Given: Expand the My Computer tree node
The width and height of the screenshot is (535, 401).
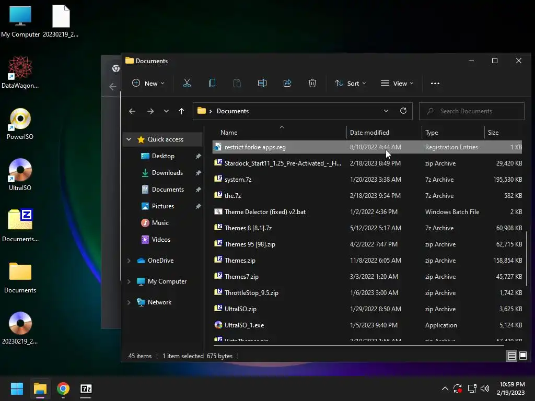Looking at the screenshot, I should [x=129, y=281].
